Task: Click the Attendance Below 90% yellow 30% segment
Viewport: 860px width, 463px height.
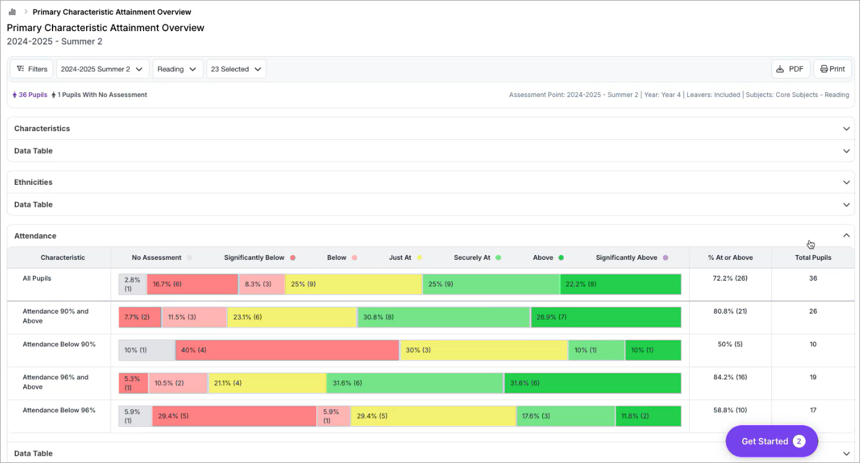Action: click(x=484, y=350)
